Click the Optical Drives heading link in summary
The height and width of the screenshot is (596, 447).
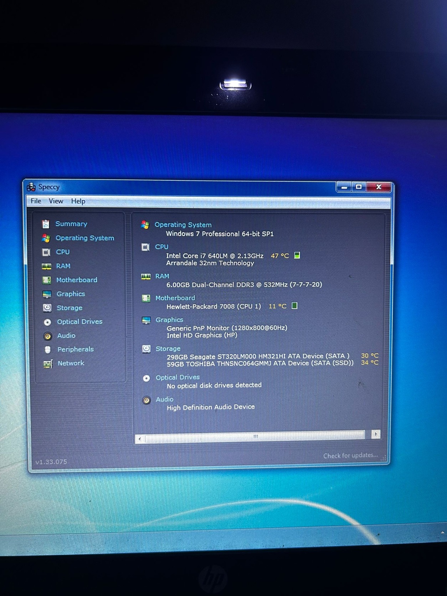click(178, 377)
